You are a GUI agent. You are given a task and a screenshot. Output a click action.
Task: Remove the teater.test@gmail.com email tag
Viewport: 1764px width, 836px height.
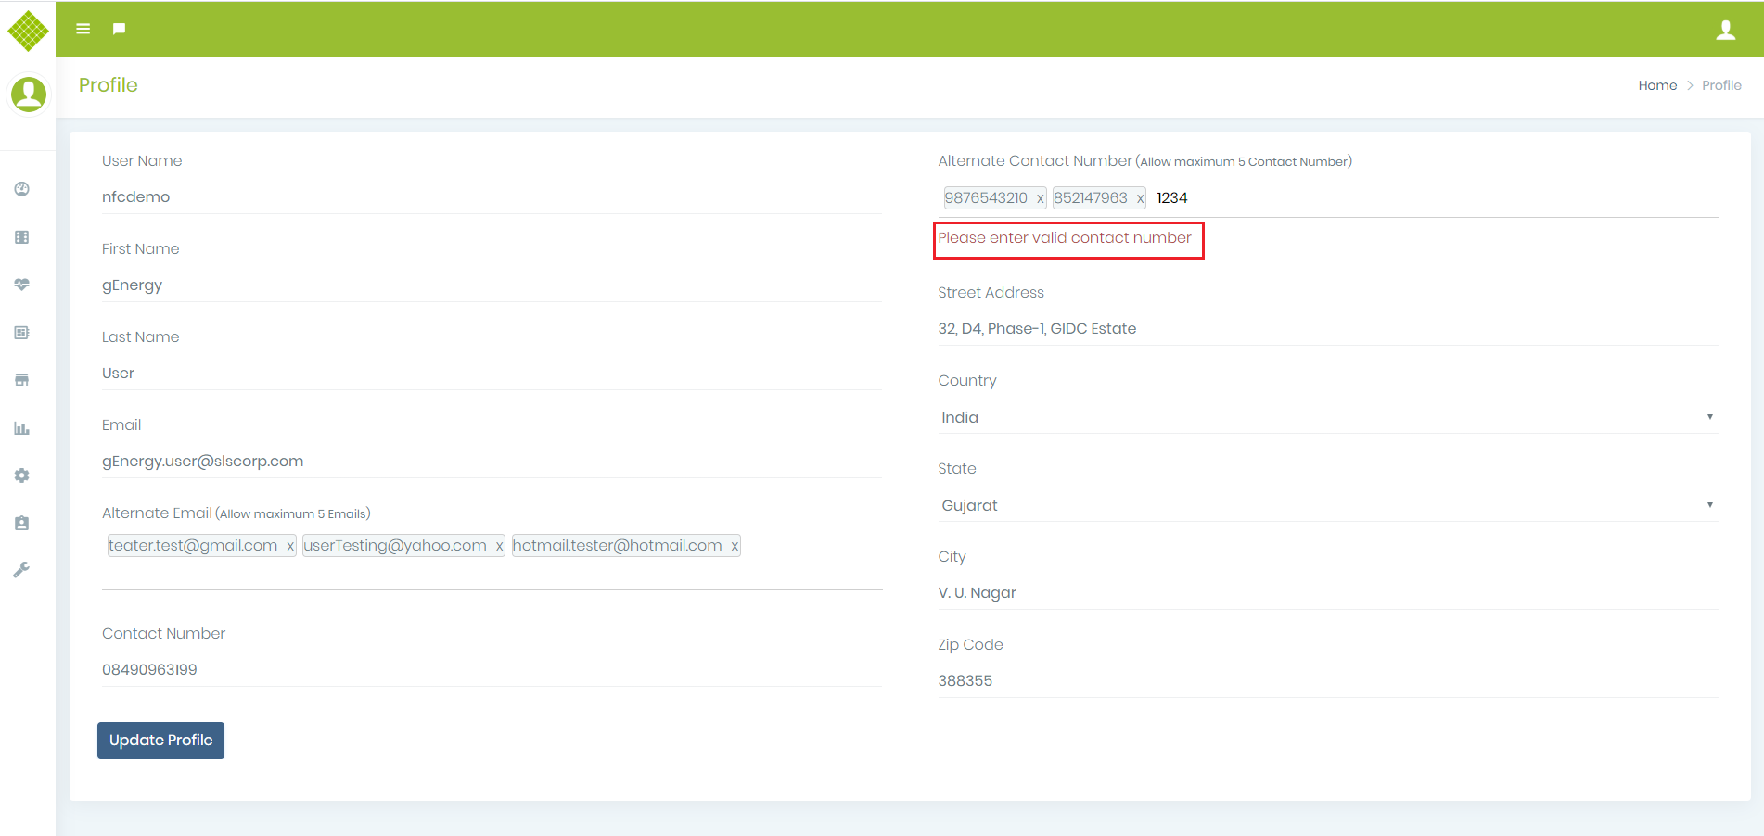coord(289,546)
